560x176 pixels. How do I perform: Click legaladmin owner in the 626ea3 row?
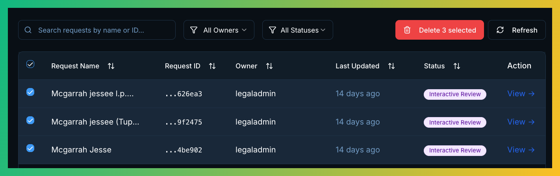(256, 93)
